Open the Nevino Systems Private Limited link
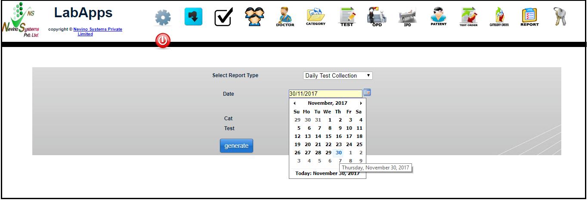Image resolution: width=588 pixels, height=200 pixels. pos(97,29)
